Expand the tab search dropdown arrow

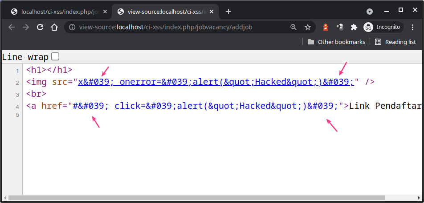coord(370,11)
